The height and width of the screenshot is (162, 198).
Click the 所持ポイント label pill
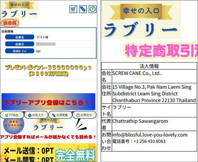(19, 51)
